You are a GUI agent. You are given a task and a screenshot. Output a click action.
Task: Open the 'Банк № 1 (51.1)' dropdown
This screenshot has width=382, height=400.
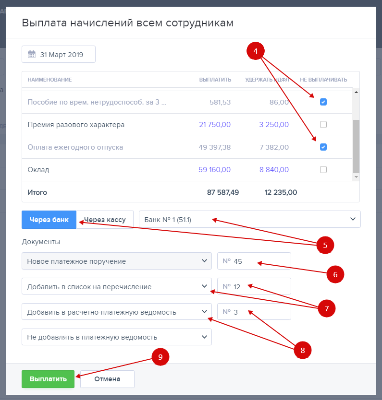pyautogui.click(x=250, y=219)
